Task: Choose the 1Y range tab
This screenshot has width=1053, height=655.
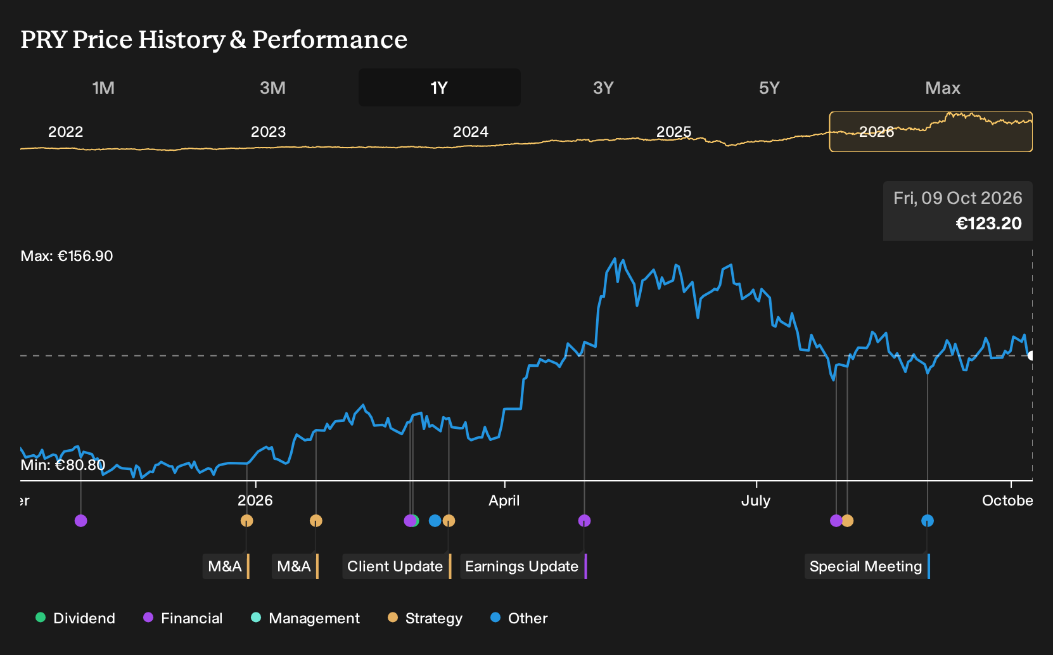Action: [x=440, y=87]
